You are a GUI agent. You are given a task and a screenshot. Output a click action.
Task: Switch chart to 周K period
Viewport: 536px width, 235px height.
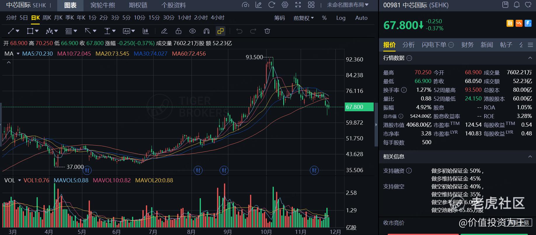(47, 18)
